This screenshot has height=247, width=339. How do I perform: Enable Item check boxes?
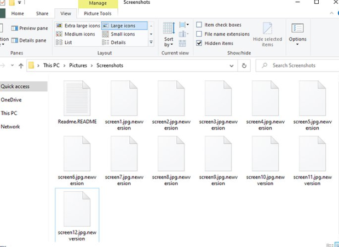pos(199,25)
